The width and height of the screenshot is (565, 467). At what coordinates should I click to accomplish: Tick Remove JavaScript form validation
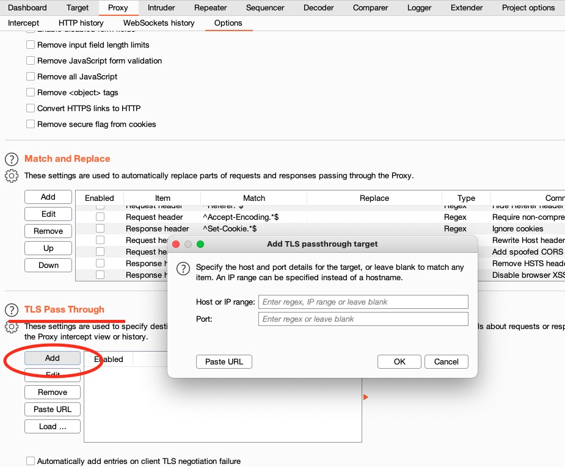(x=31, y=60)
